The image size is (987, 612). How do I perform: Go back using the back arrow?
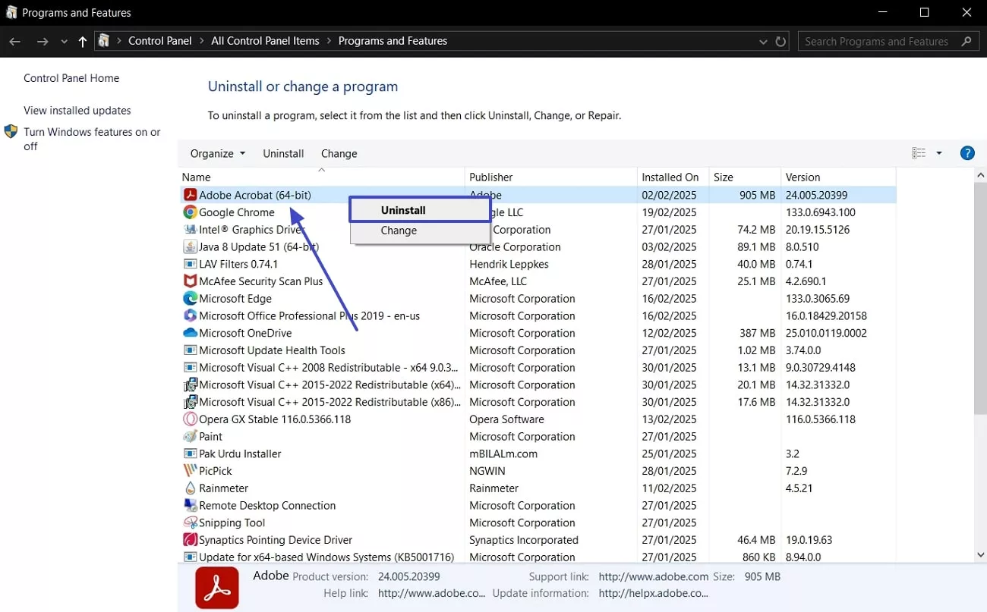pos(15,41)
